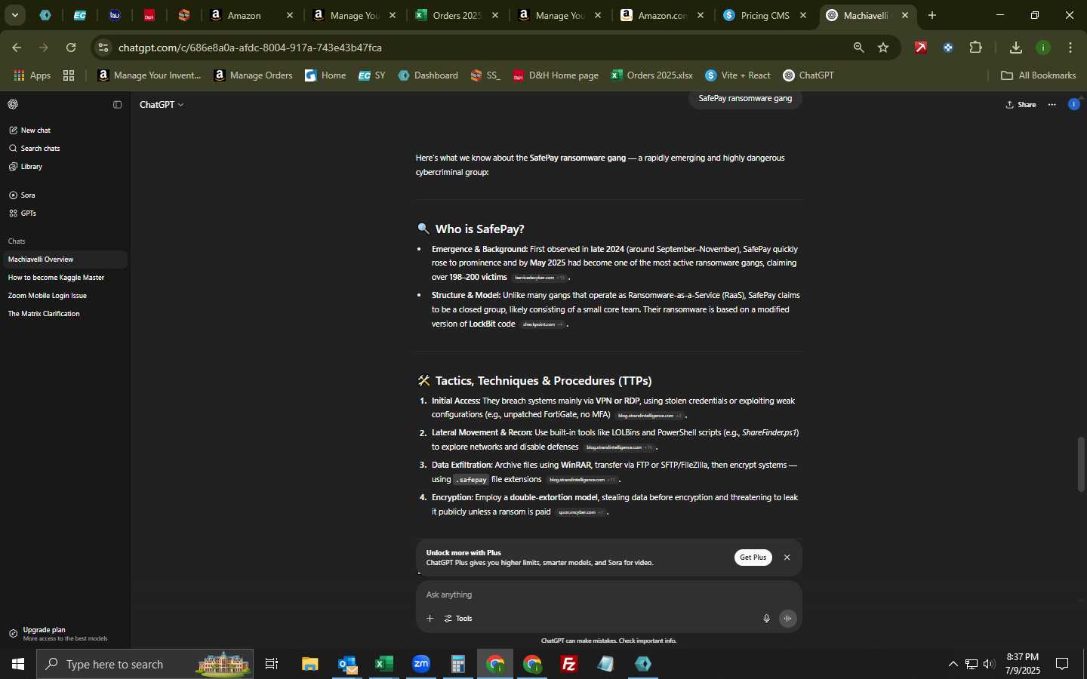This screenshot has width=1087, height=679.
Task: Click the address bar URL
Action: (250, 48)
